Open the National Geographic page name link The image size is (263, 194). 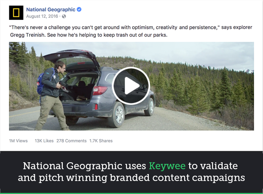(x=51, y=9)
